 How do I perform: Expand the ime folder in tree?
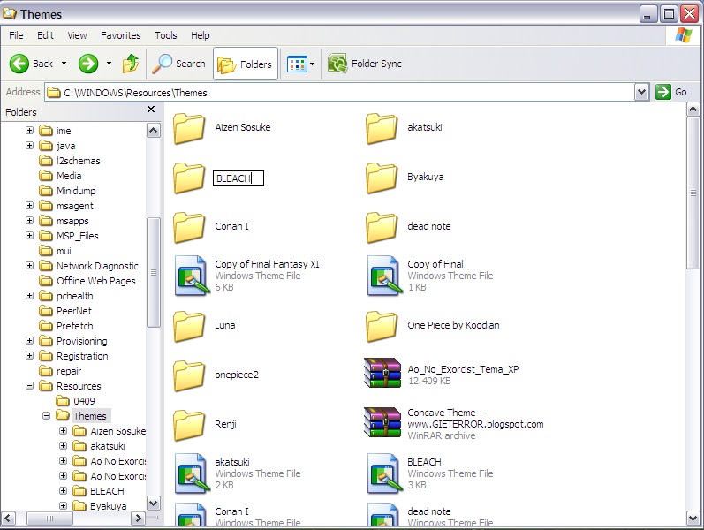[29, 130]
